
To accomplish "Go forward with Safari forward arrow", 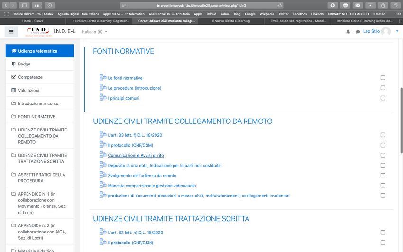I will [13, 5].
